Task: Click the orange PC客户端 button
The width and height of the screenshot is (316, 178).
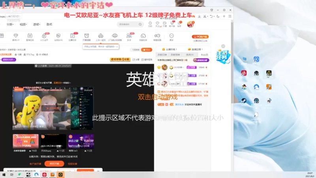Action: click(x=200, y=37)
